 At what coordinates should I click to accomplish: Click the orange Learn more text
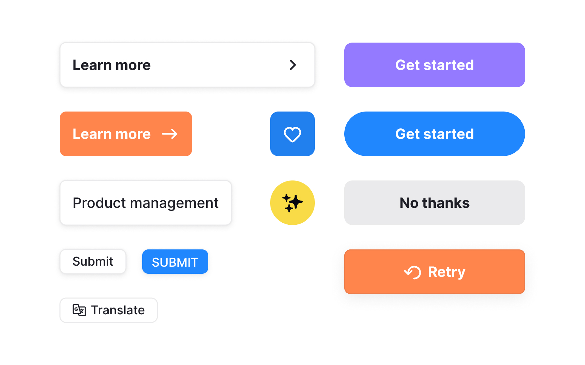112,134
